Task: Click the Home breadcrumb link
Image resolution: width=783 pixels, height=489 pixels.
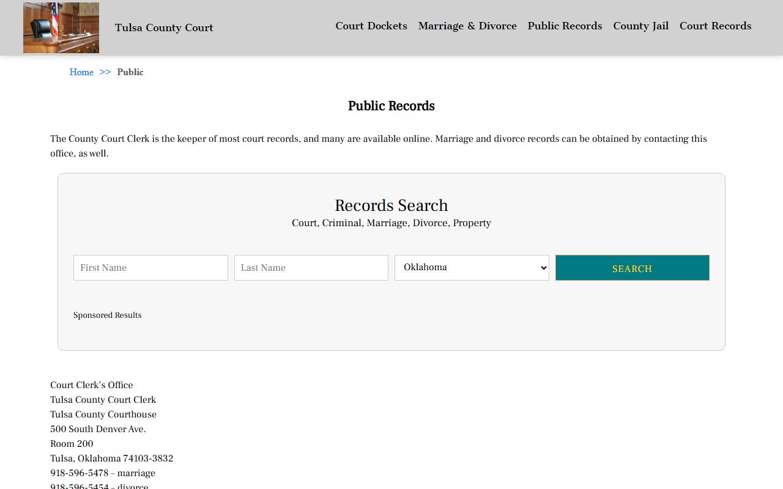Action: coord(81,72)
